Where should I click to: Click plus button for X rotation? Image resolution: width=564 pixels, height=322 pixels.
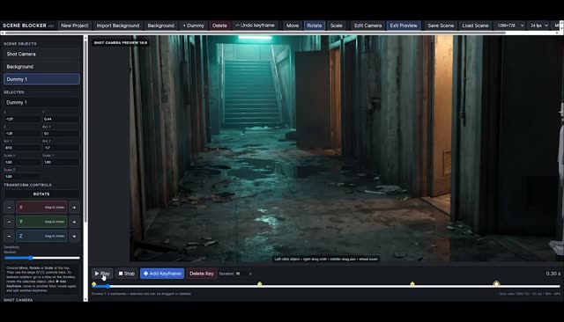point(74,207)
